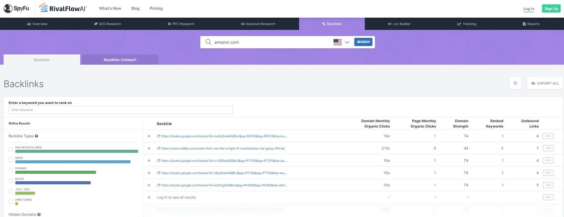Click the X icon on the Log in to see all results row
Screen dimensions: 564x217
click(149, 198)
